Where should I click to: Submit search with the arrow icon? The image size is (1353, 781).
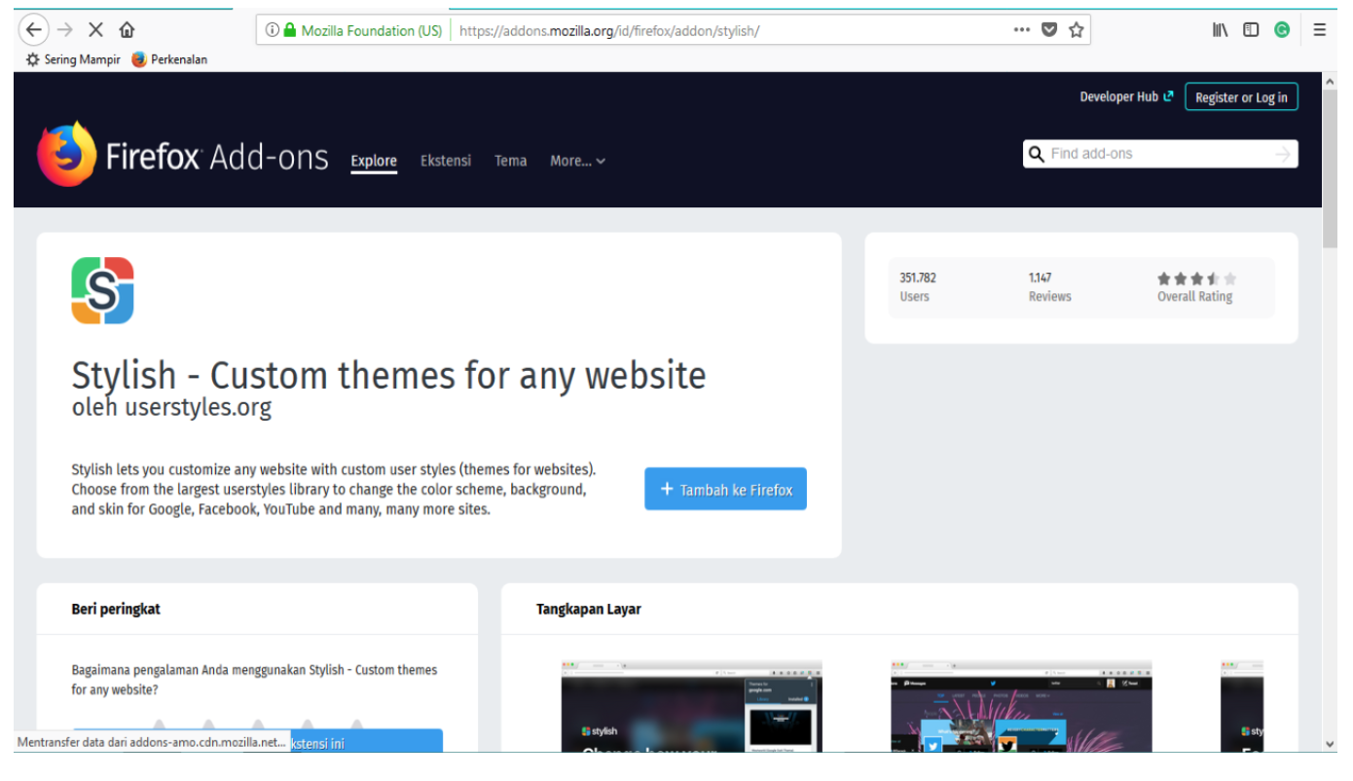[1283, 154]
